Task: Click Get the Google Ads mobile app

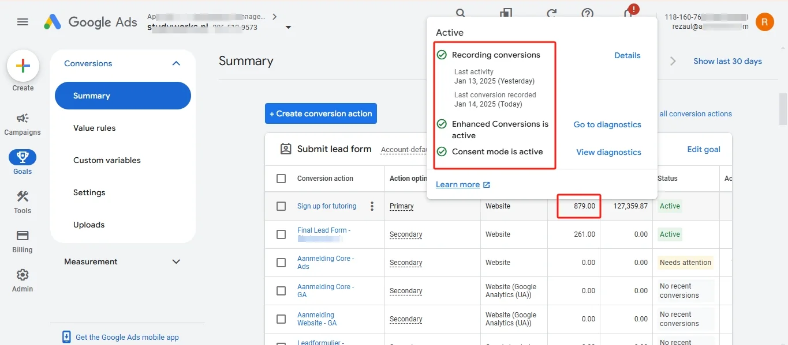Action: (127, 338)
